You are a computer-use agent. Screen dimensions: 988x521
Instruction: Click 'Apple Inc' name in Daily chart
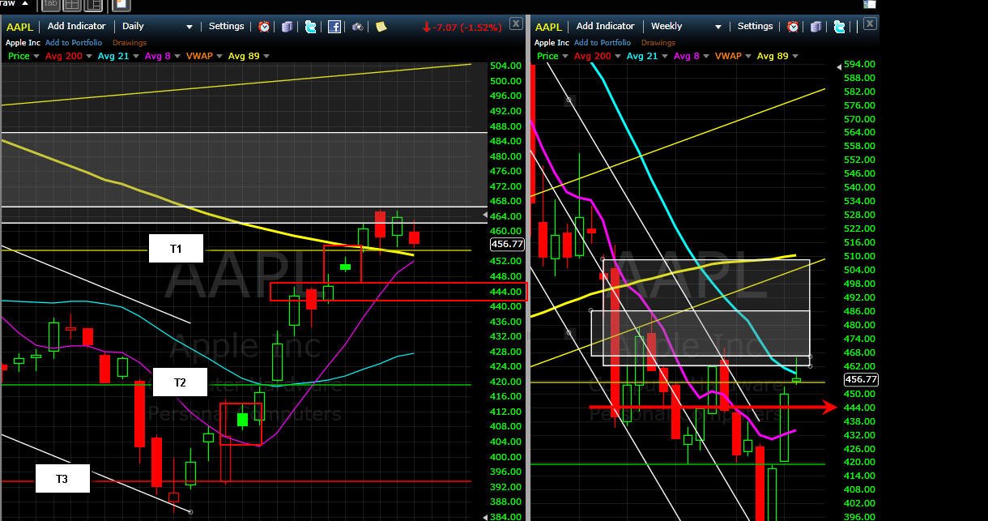point(23,43)
